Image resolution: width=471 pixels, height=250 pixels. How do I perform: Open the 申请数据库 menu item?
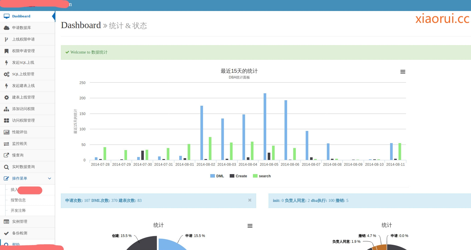28,28
